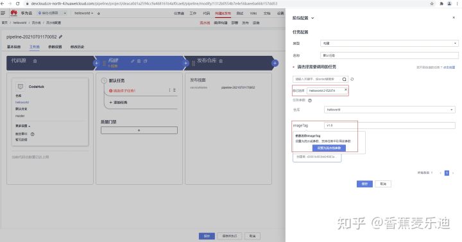
Task: Click the browser address bar URL
Action: [x=154, y=4]
